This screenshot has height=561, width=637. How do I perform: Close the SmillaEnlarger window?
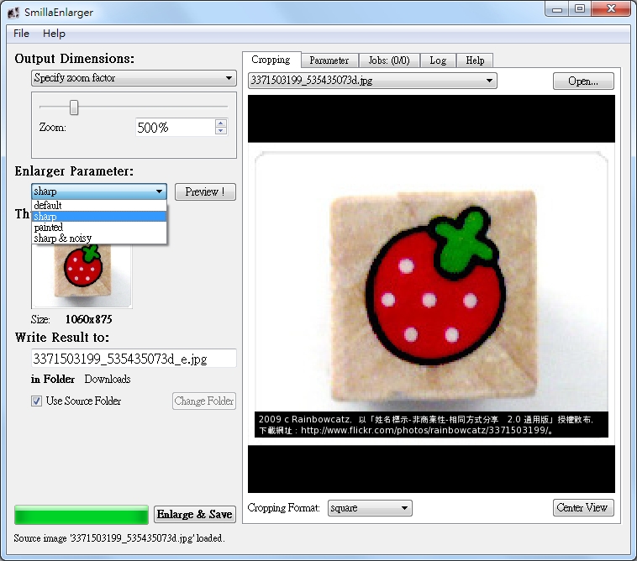(x=611, y=9)
